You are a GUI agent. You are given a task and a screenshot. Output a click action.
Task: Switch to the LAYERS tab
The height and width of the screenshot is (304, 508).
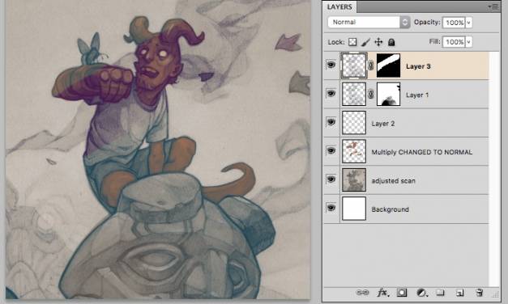(339, 6)
